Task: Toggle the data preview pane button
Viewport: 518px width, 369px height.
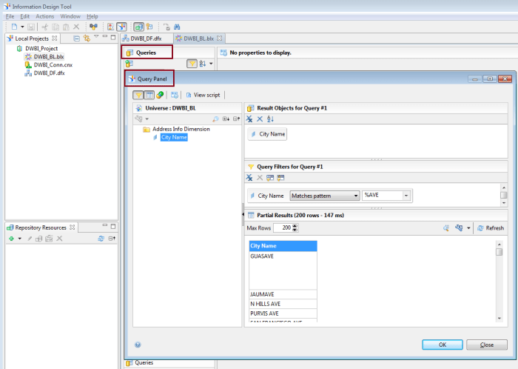Action: [x=149, y=95]
